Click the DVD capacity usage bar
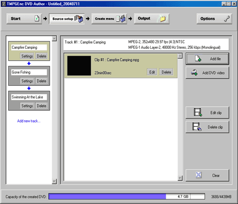The height and width of the screenshot is (204, 238). pyautogui.click(x=127, y=197)
